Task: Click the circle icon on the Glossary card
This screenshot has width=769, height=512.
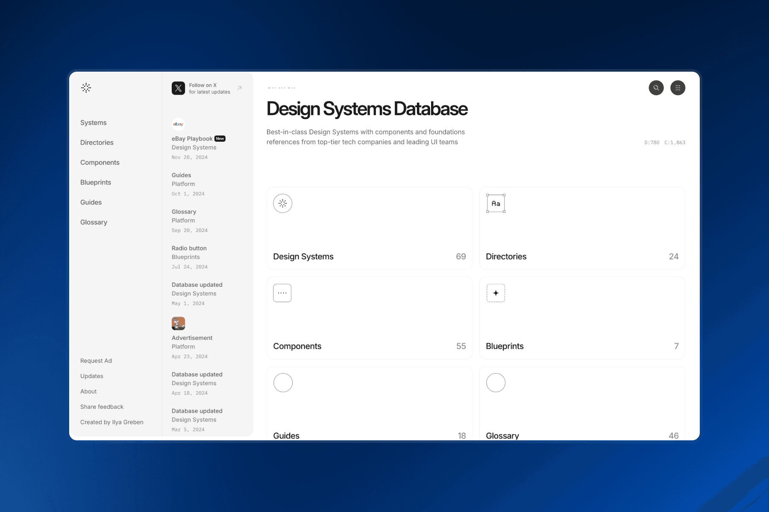Action: pos(496,383)
